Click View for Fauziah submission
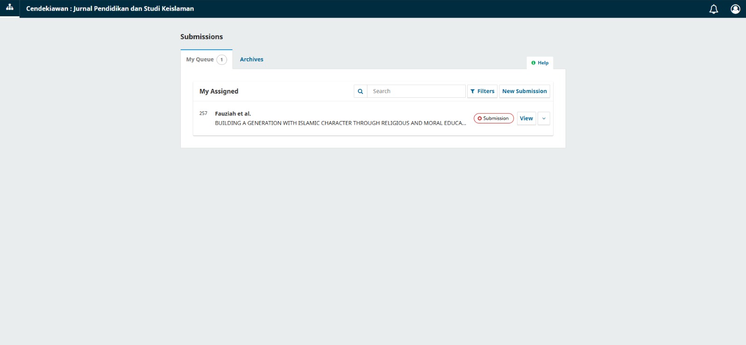Image resolution: width=746 pixels, height=345 pixels. pos(526,119)
